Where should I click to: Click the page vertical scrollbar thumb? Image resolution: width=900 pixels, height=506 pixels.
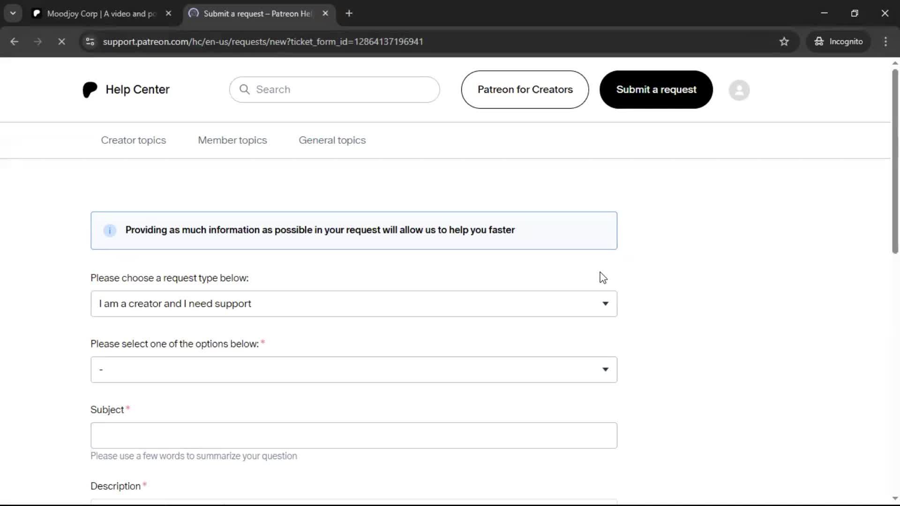pos(894,162)
